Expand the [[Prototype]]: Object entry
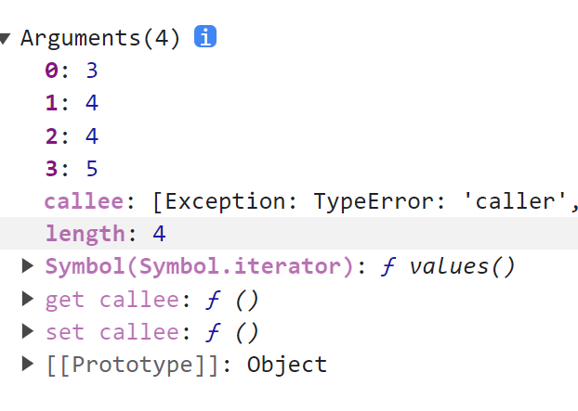This screenshot has height=411, width=578. click(28, 364)
